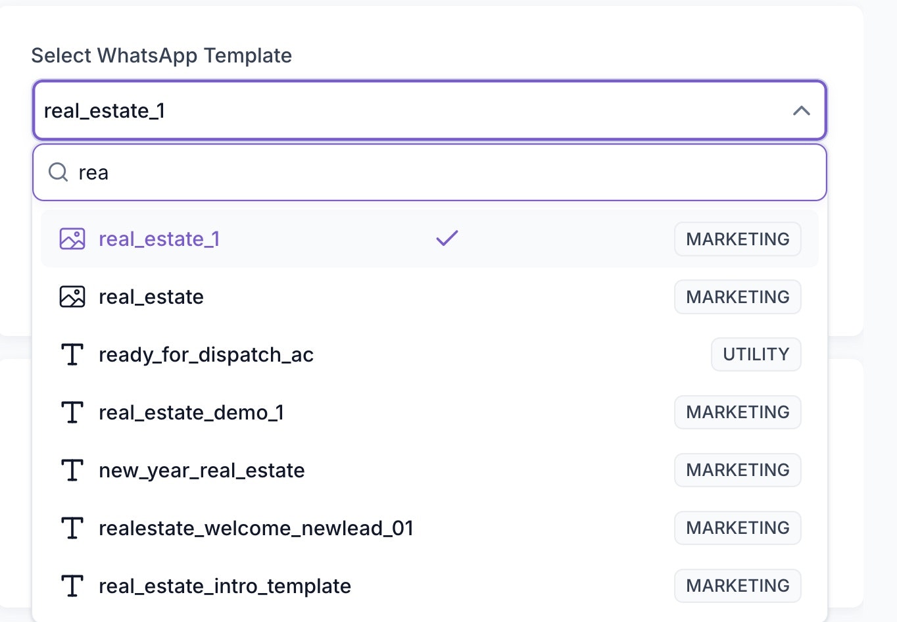Choose the new_year_real_estate template
897x622 pixels.
pos(429,470)
